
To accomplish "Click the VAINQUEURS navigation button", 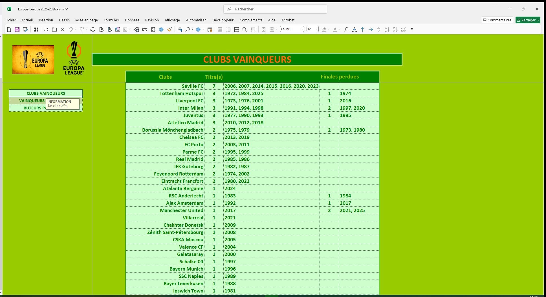I will 28,101.
